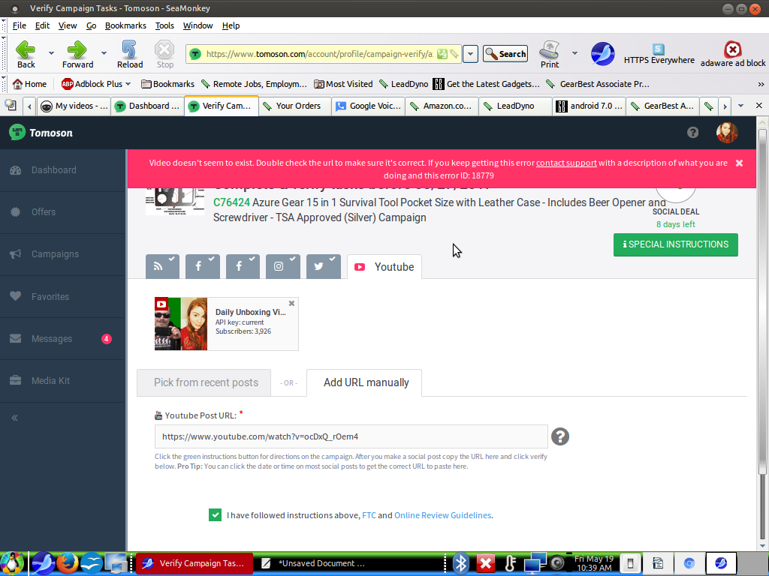Go back with the Back arrow
The width and height of the screenshot is (769, 576).
pos(26,54)
